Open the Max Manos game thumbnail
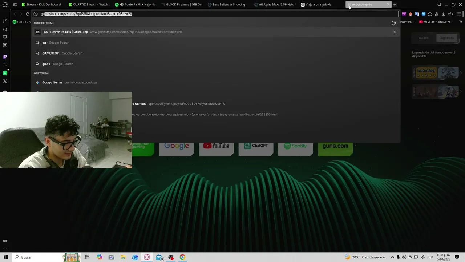The height and width of the screenshot is (262, 465). pos(426,73)
